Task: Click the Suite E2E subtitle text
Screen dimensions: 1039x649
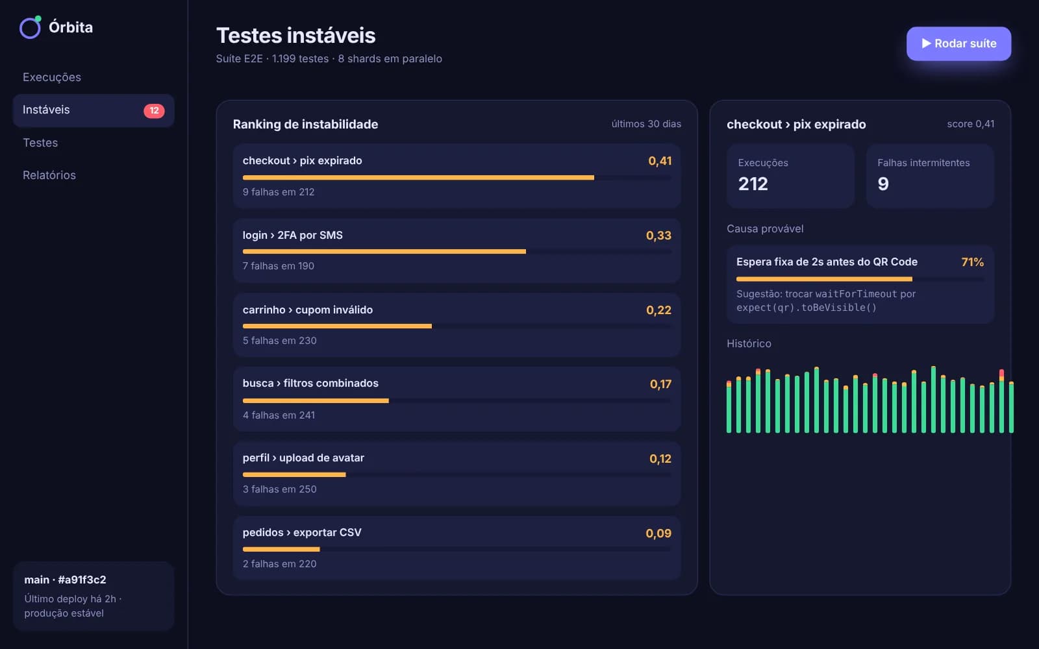Action: [329, 59]
